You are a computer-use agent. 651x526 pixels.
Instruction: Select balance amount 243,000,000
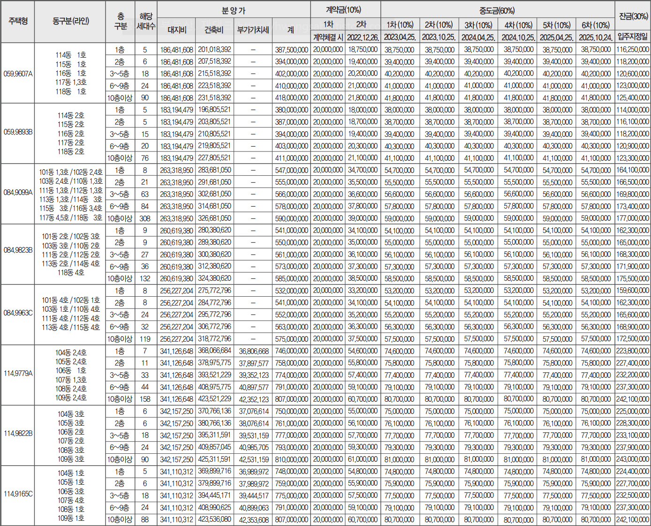pyautogui.click(x=633, y=459)
